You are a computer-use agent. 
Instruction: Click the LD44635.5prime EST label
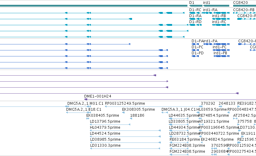pos(184,115)
